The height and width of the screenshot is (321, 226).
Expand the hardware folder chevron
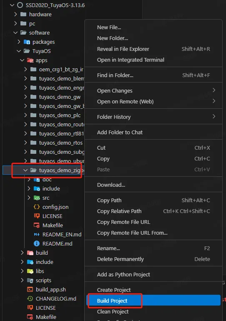click(15, 14)
